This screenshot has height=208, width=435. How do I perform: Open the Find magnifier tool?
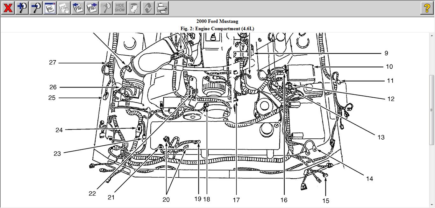106,8
